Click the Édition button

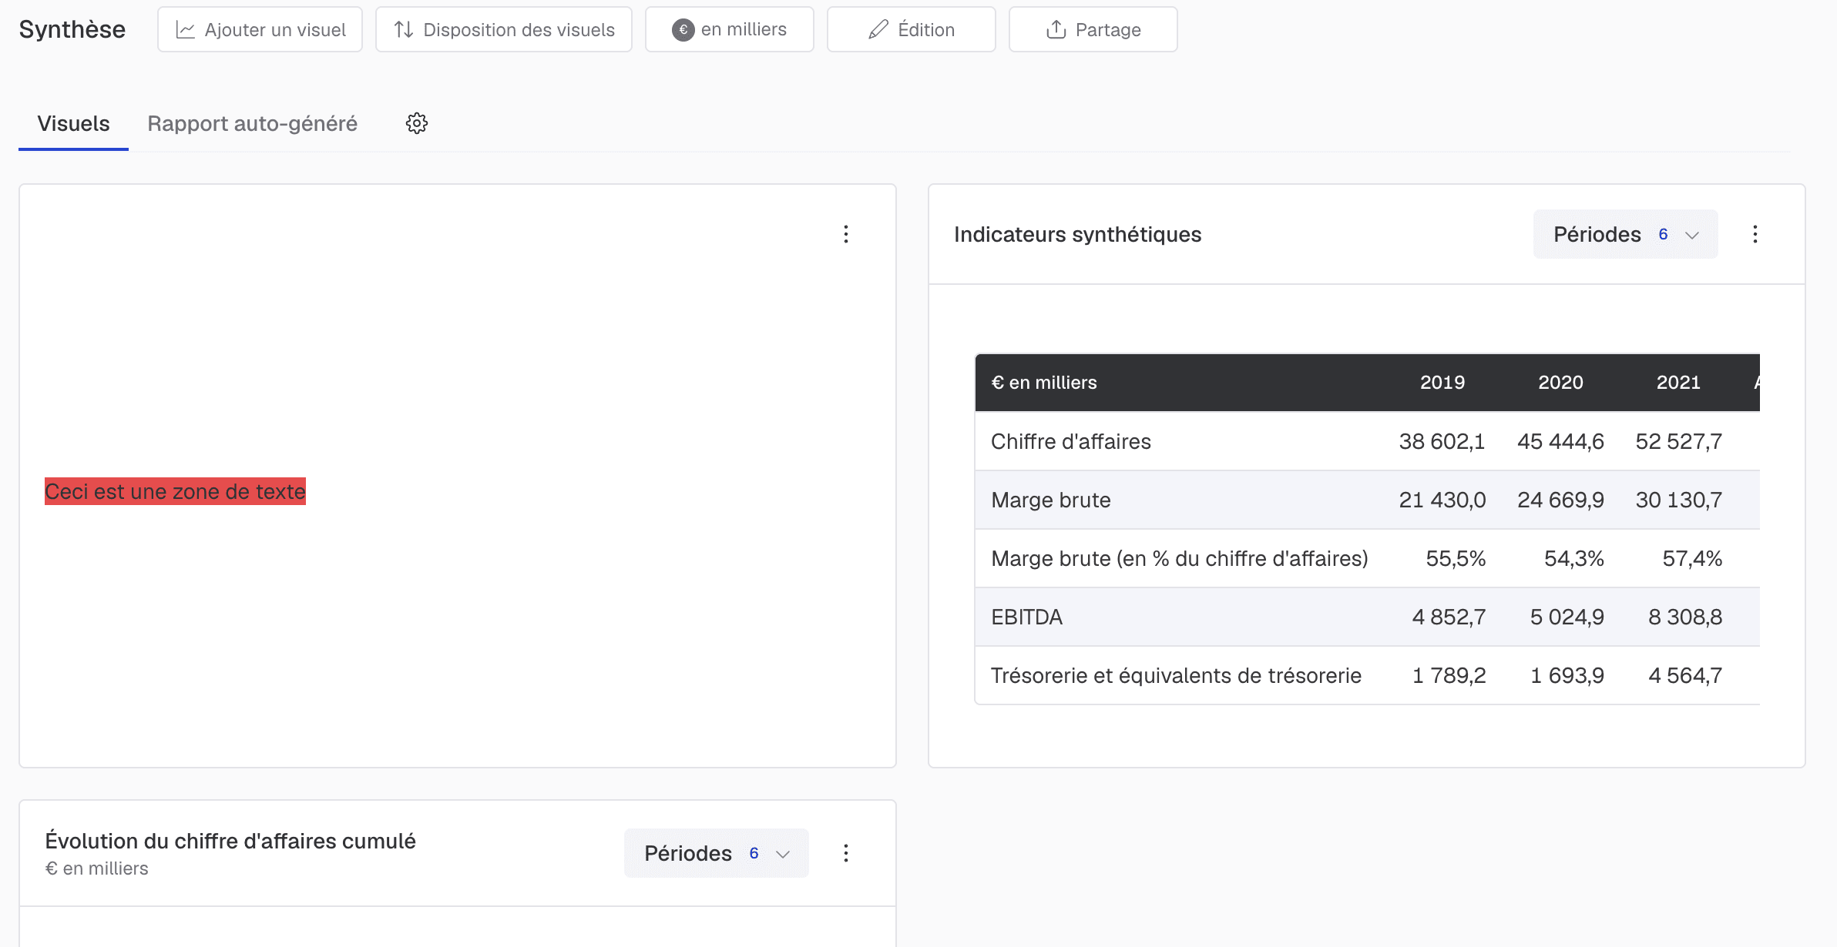coord(912,29)
